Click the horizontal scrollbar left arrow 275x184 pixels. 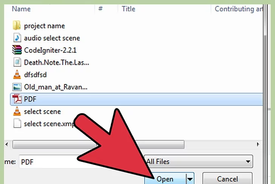7,145
